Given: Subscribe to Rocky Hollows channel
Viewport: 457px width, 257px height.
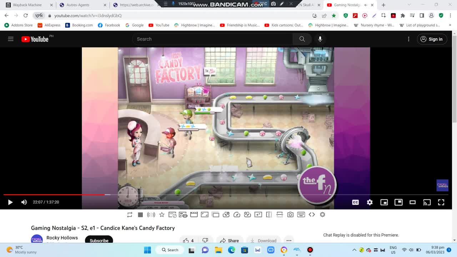Looking at the screenshot, I should click(x=99, y=240).
